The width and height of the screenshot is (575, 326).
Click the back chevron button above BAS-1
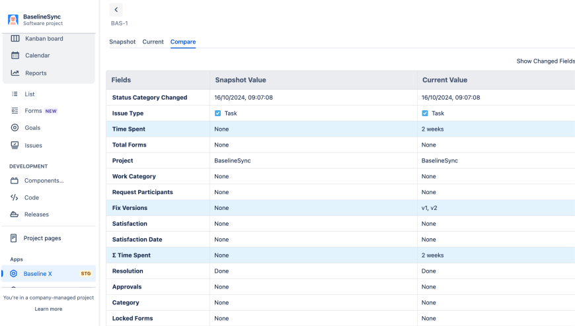pos(116,10)
